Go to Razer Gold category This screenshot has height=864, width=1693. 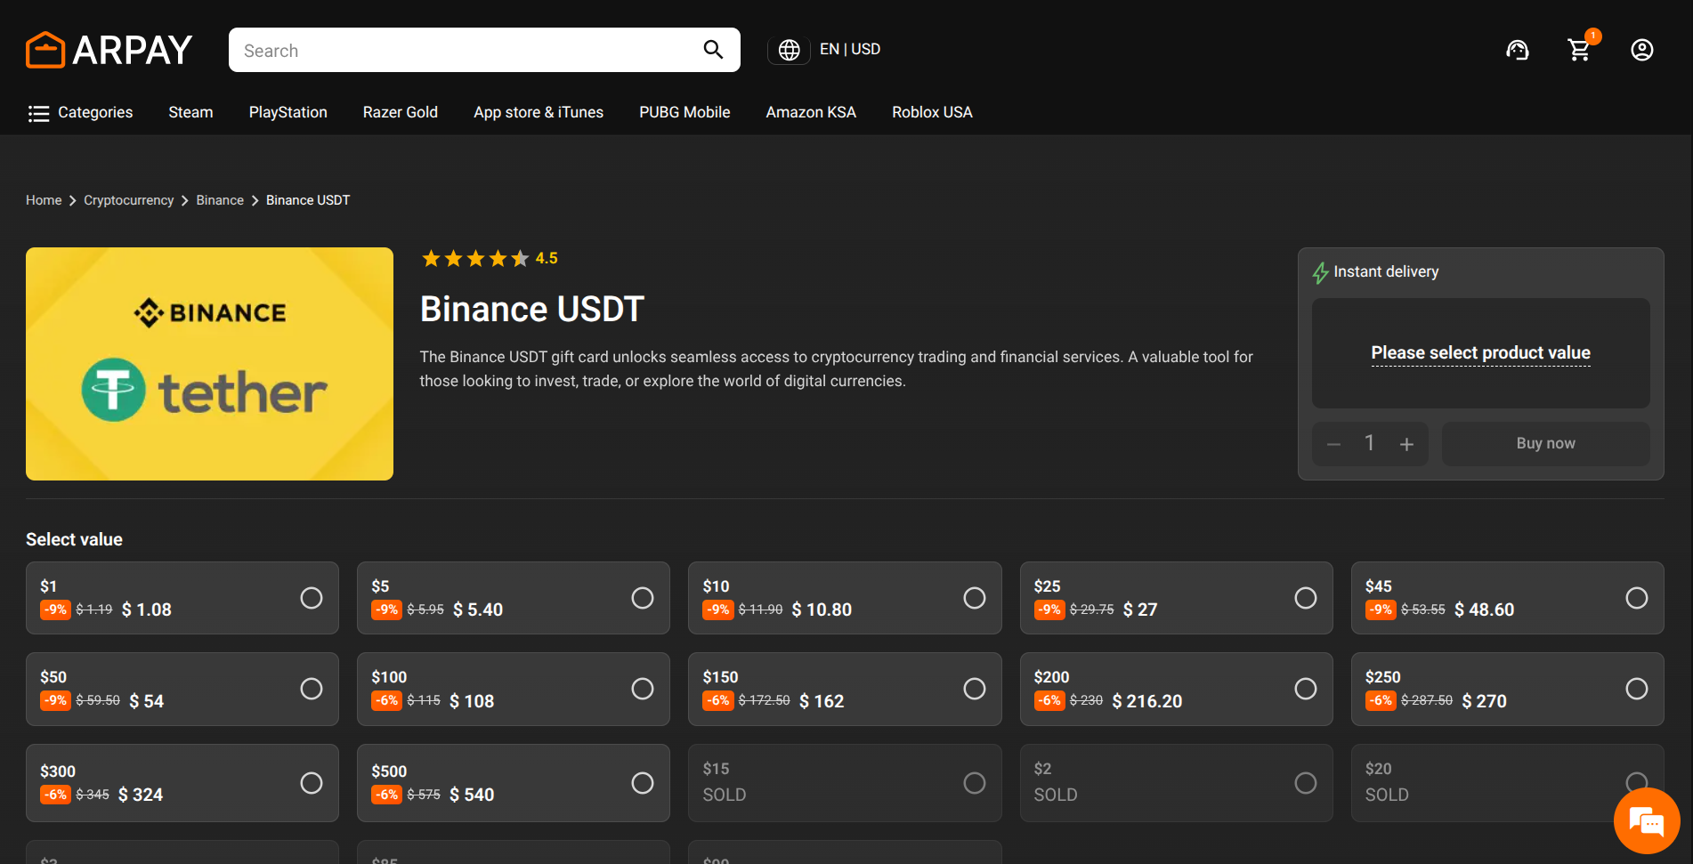pyautogui.click(x=401, y=112)
